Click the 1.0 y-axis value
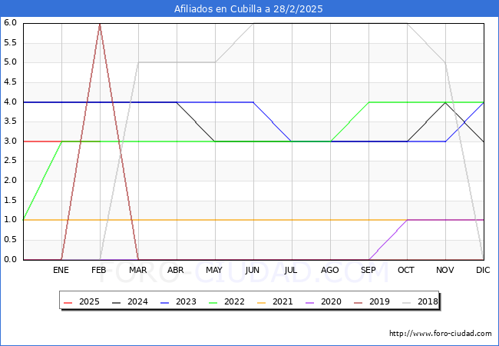499x346 pixels. (x=10, y=220)
